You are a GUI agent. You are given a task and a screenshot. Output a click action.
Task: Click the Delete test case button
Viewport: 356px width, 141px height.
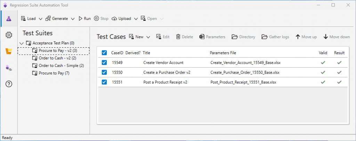[x=185, y=37]
